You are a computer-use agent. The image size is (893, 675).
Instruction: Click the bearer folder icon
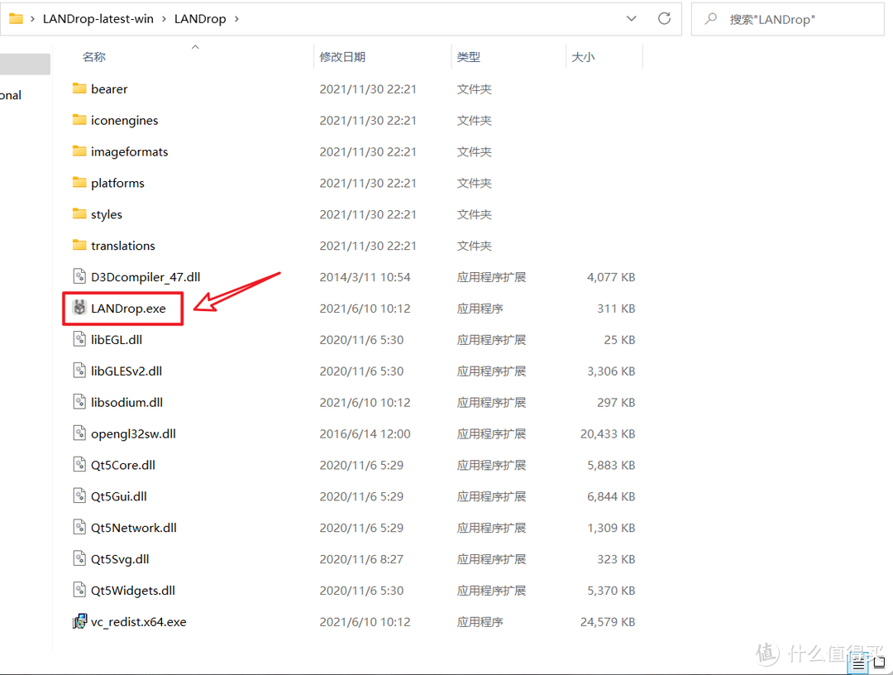(x=79, y=89)
